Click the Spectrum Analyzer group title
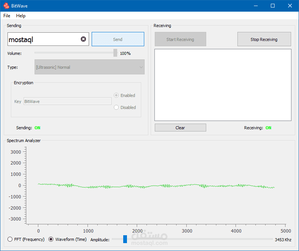This screenshot has width=299, height=251. [x=24, y=141]
